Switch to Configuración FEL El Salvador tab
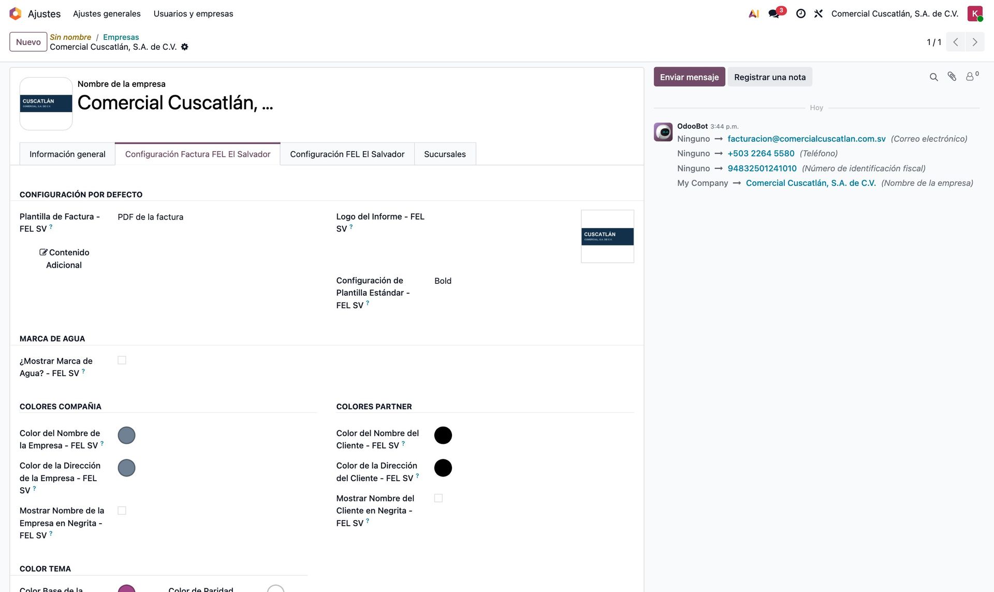Image resolution: width=994 pixels, height=592 pixels. coord(347,154)
